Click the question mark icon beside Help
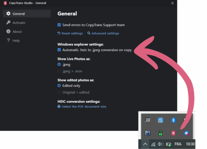The height and width of the screenshot is (149, 207). tap(8, 40)
